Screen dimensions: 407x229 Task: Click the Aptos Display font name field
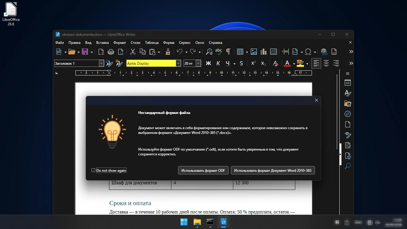point(151,63)
